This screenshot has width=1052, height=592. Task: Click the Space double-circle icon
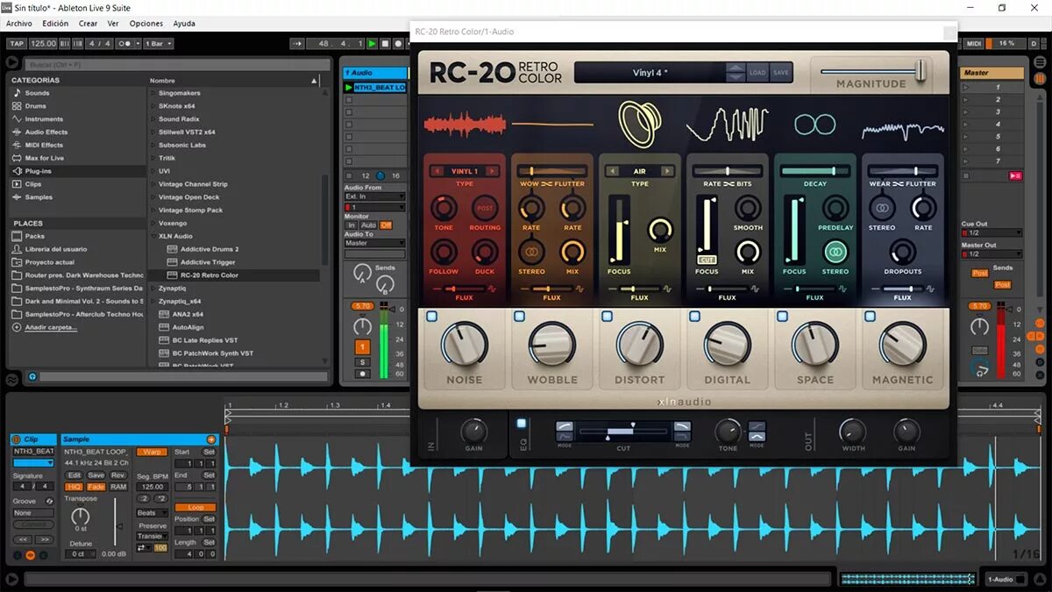click(814, 124)
